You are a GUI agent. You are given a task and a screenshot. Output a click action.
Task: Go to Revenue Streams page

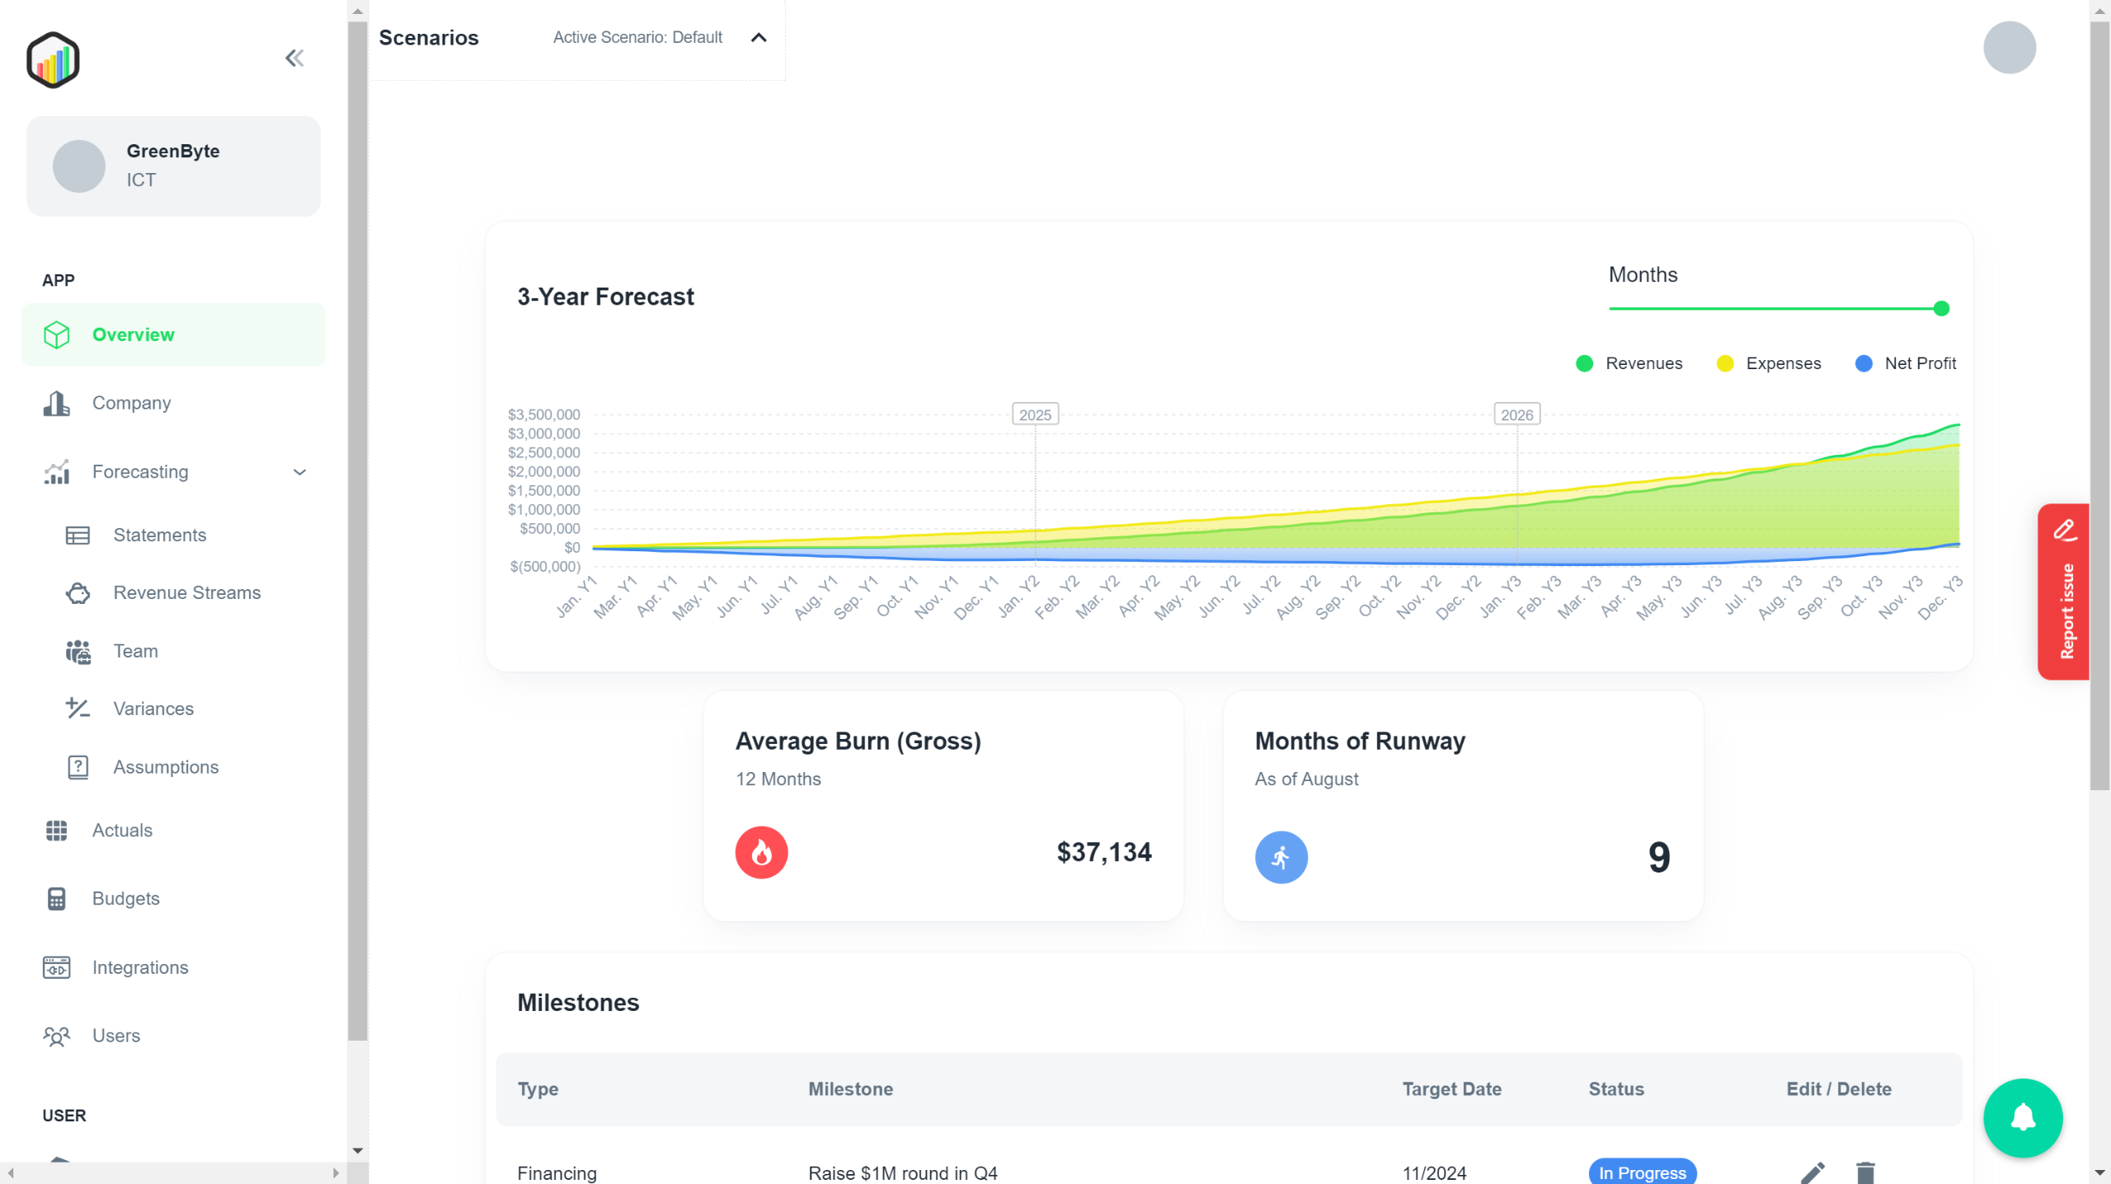(186, 593)
